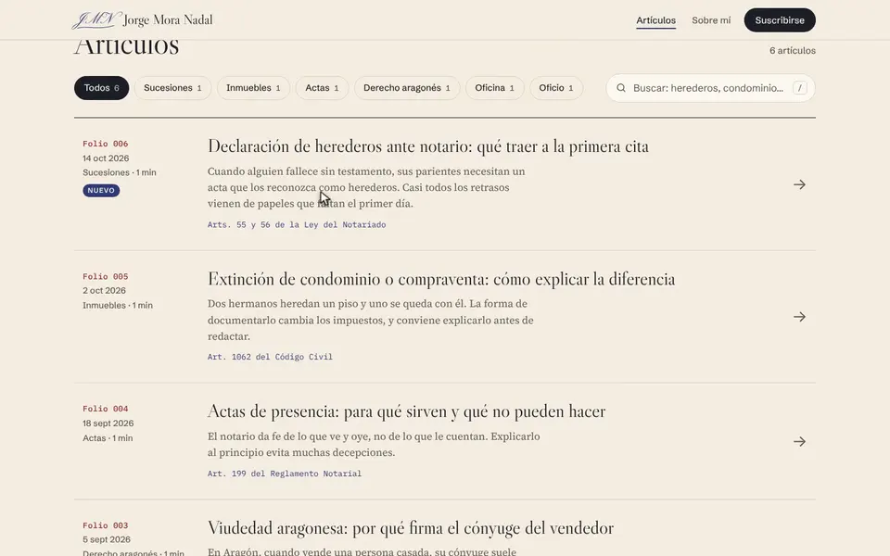Open arrow for Extinción de condominio article

pos(799,317)
